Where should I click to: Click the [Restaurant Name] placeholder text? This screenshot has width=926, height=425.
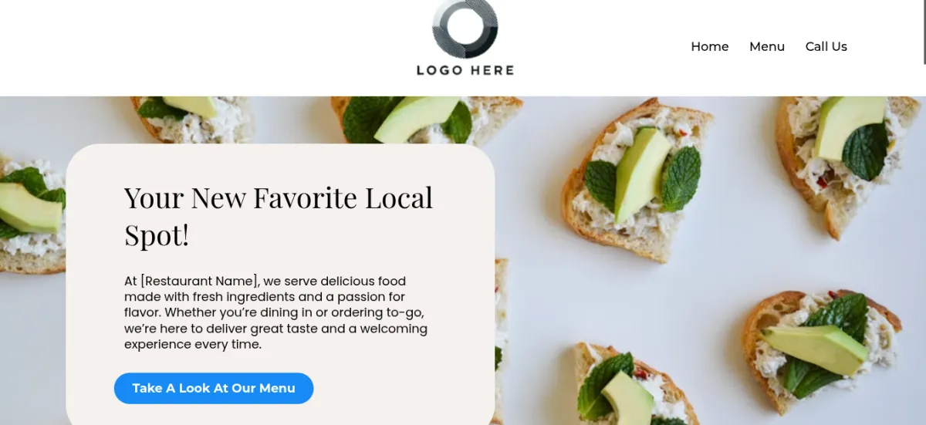click(198, 282)
